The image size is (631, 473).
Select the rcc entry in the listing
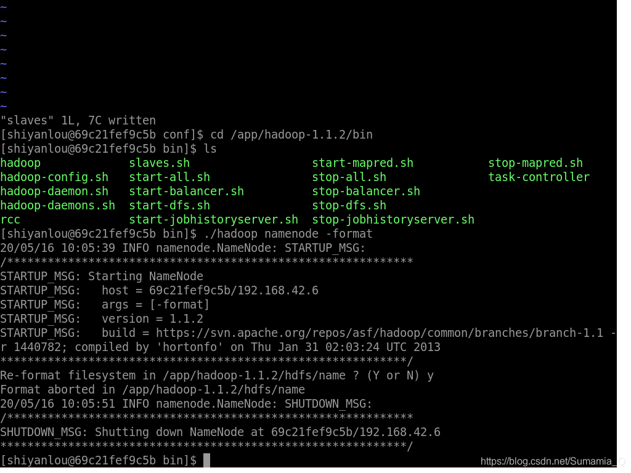click(10, 220)
